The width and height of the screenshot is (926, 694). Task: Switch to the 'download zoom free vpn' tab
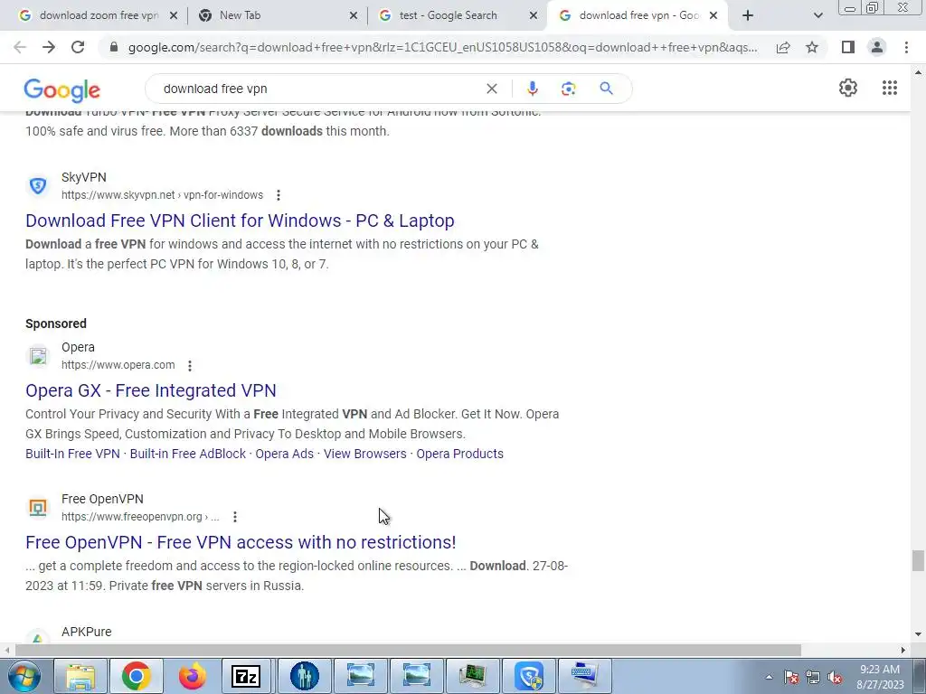click(99, 16)
